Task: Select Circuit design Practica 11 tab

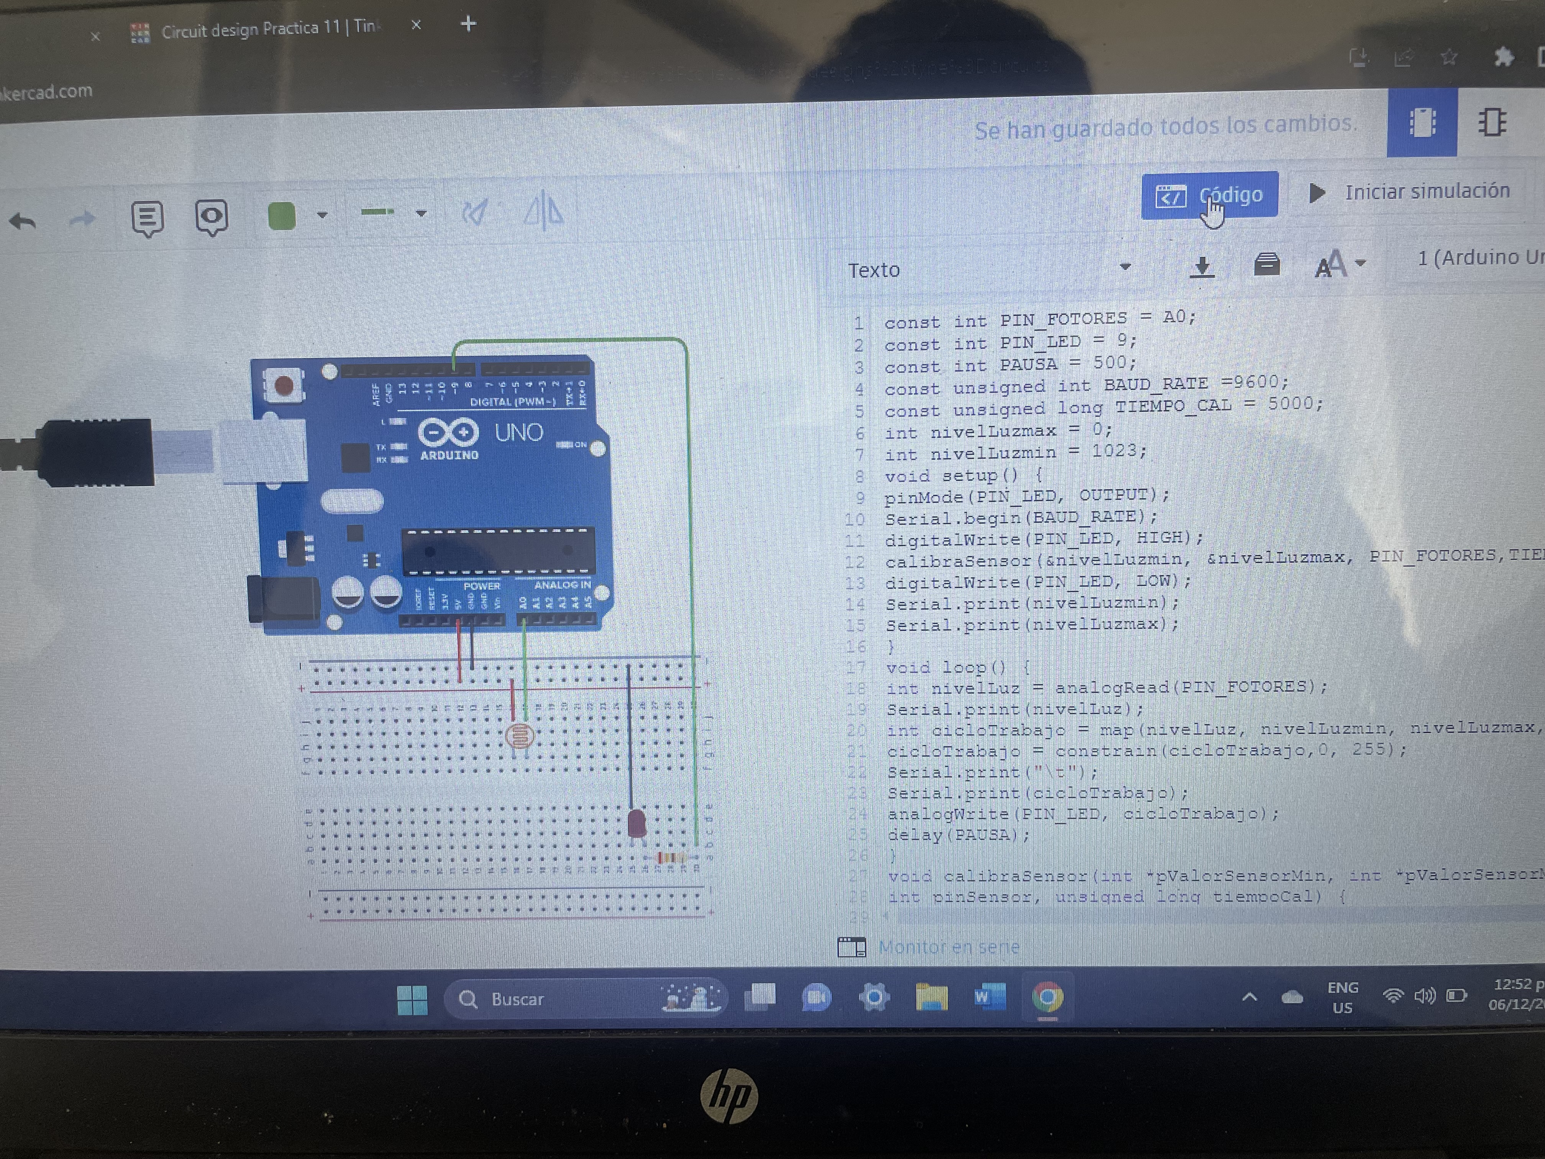Action: pos(269,30)
